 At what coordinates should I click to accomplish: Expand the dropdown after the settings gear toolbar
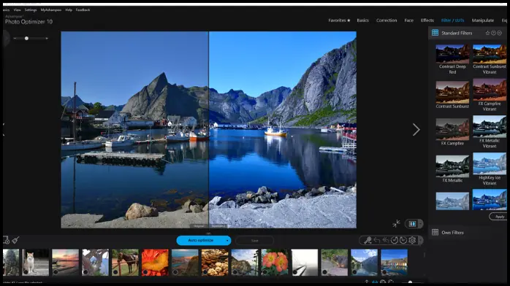pyautogui.click(x=421, y=240)
